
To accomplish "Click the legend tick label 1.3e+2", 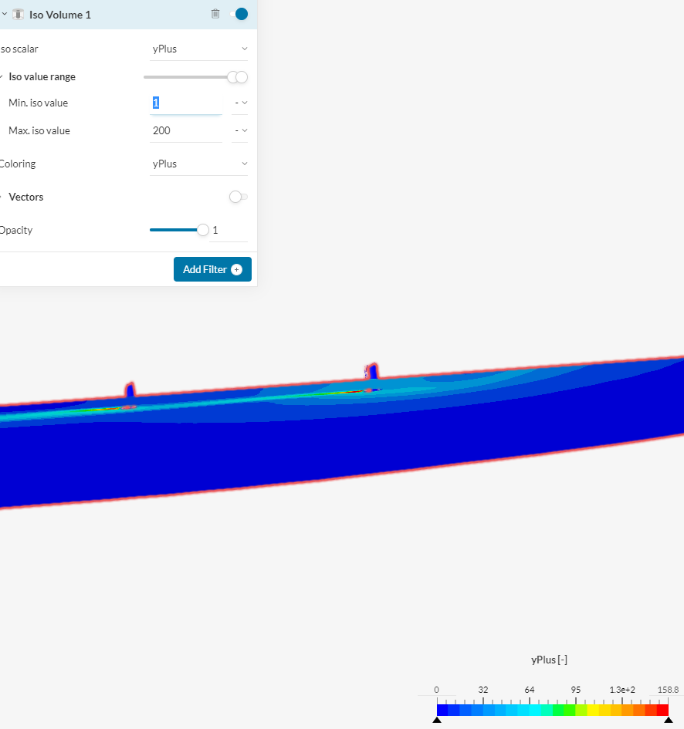I will (x=622, y=690).
